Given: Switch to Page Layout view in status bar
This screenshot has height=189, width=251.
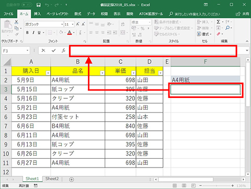Looking at the screenshot, I should click(x=184, y=185).
